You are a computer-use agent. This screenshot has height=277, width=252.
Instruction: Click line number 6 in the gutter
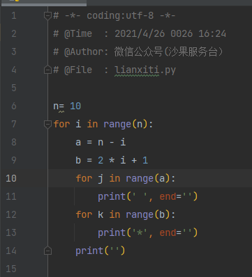(14, 106)
